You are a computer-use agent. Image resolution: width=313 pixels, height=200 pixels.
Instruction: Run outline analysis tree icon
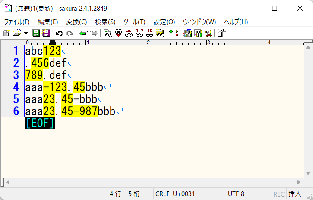tap(174, 33)
